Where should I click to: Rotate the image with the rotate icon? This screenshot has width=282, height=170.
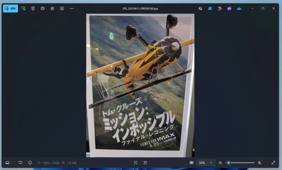point(23,8)
